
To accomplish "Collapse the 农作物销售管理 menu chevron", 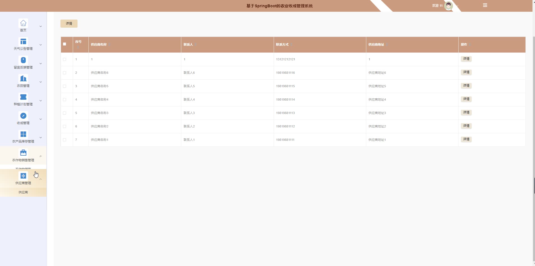I will coord(41,156).
